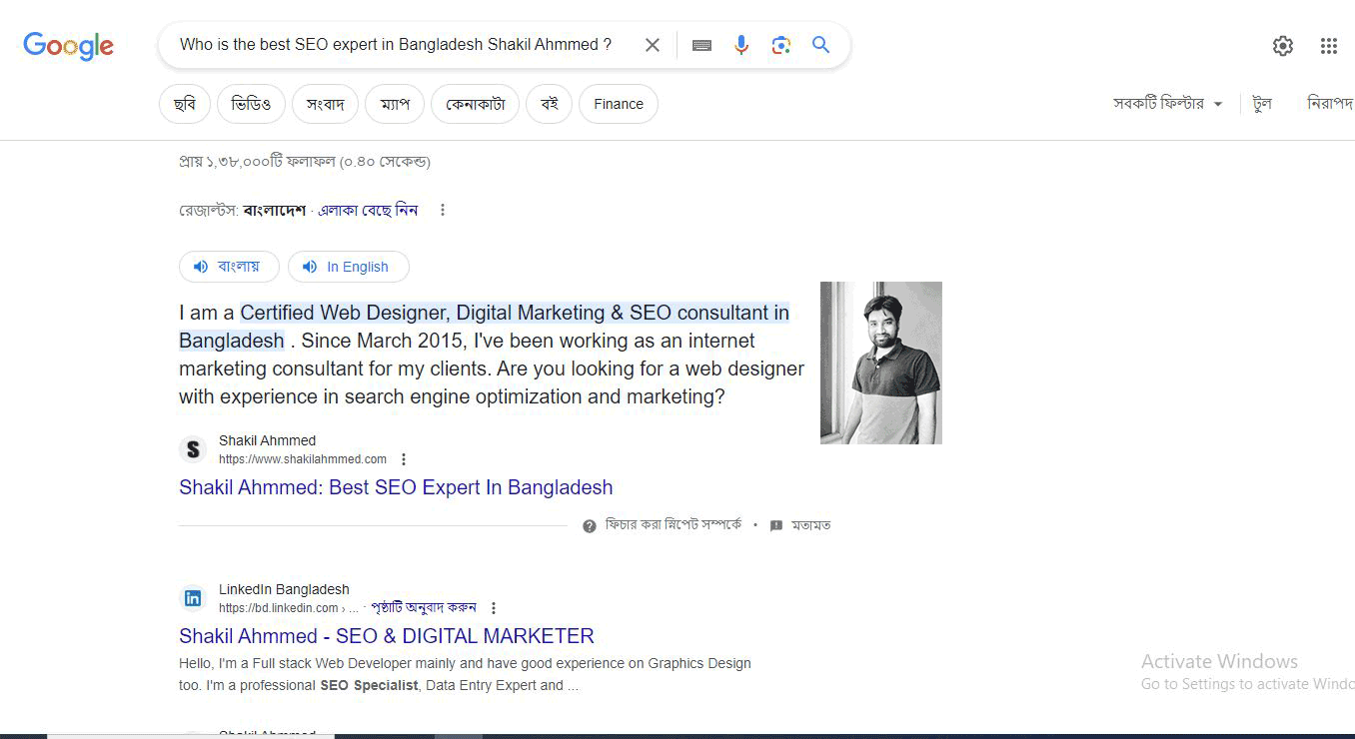Image resolution: width=1355 pixels, height=739 pixels.
Task: Switch to the সংবাদ (News) tab
Action: point(326,104)
